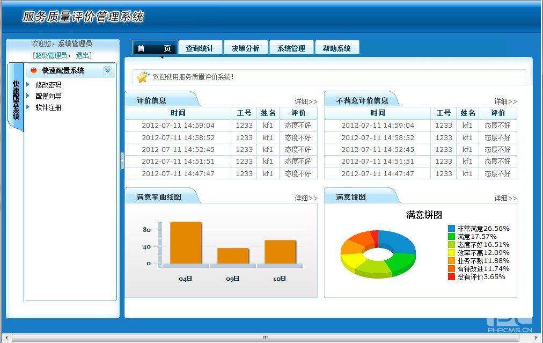Open 详细>> link for 满意饼图
This screenshot has height=343, width=543.
click(505, 198)
